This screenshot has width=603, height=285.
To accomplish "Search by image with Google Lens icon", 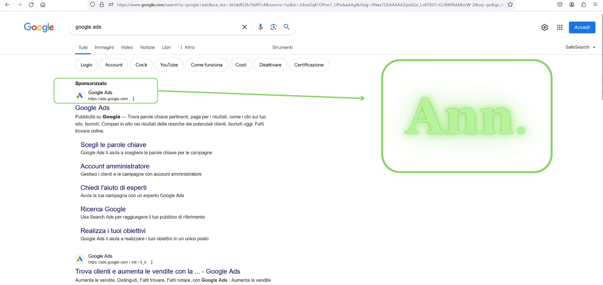I will coord(274,27).
